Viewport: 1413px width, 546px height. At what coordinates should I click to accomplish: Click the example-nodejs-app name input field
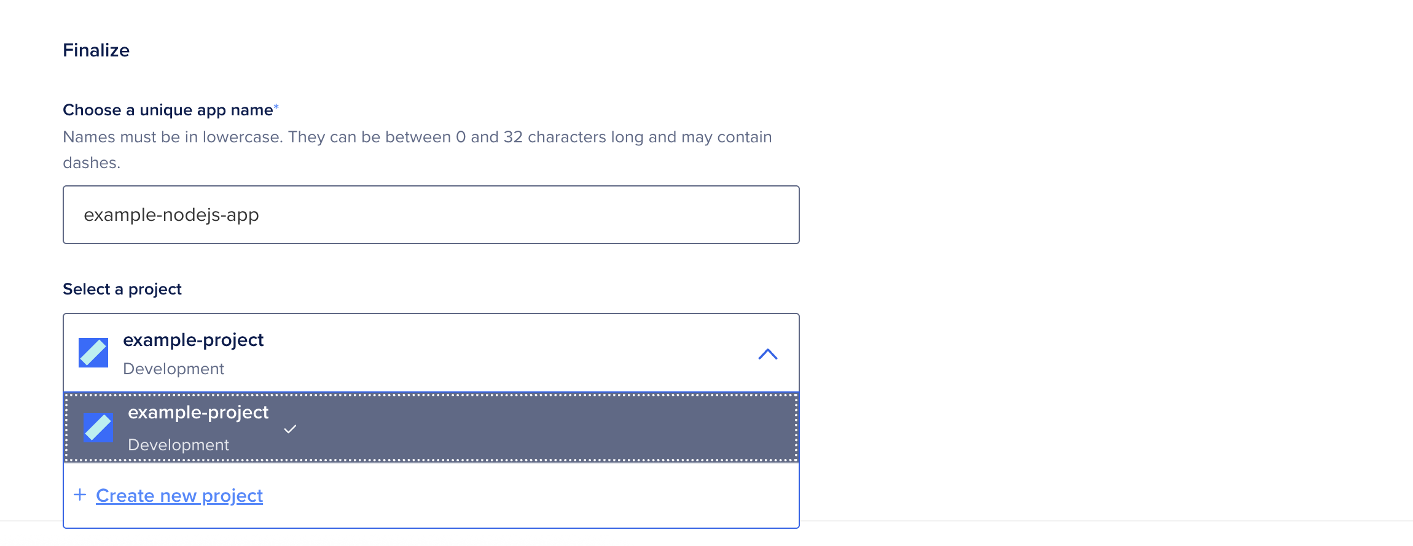430,215
